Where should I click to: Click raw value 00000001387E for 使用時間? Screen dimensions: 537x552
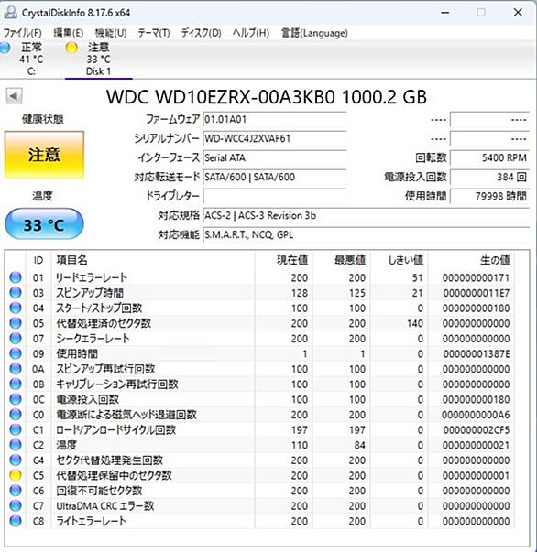click(x=476, y=353)
